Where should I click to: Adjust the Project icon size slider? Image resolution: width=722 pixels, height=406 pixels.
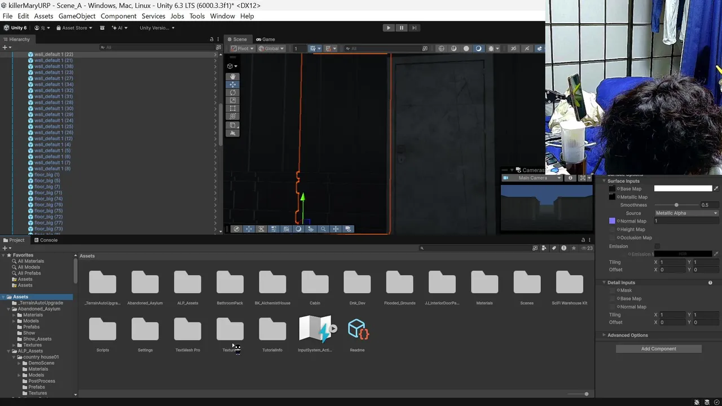[x=577, y=394]
